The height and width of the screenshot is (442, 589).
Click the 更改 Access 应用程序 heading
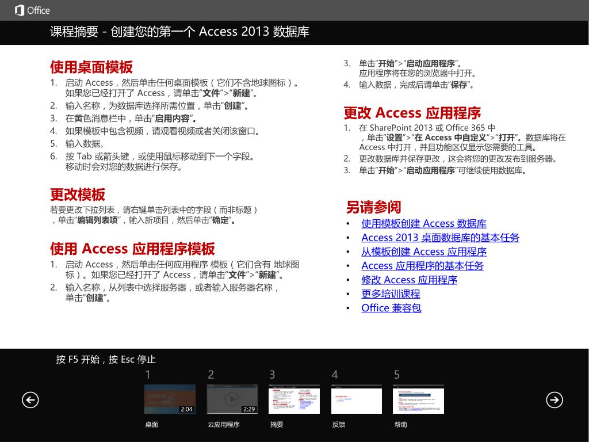pyautogui.click(x=412, y=113)
